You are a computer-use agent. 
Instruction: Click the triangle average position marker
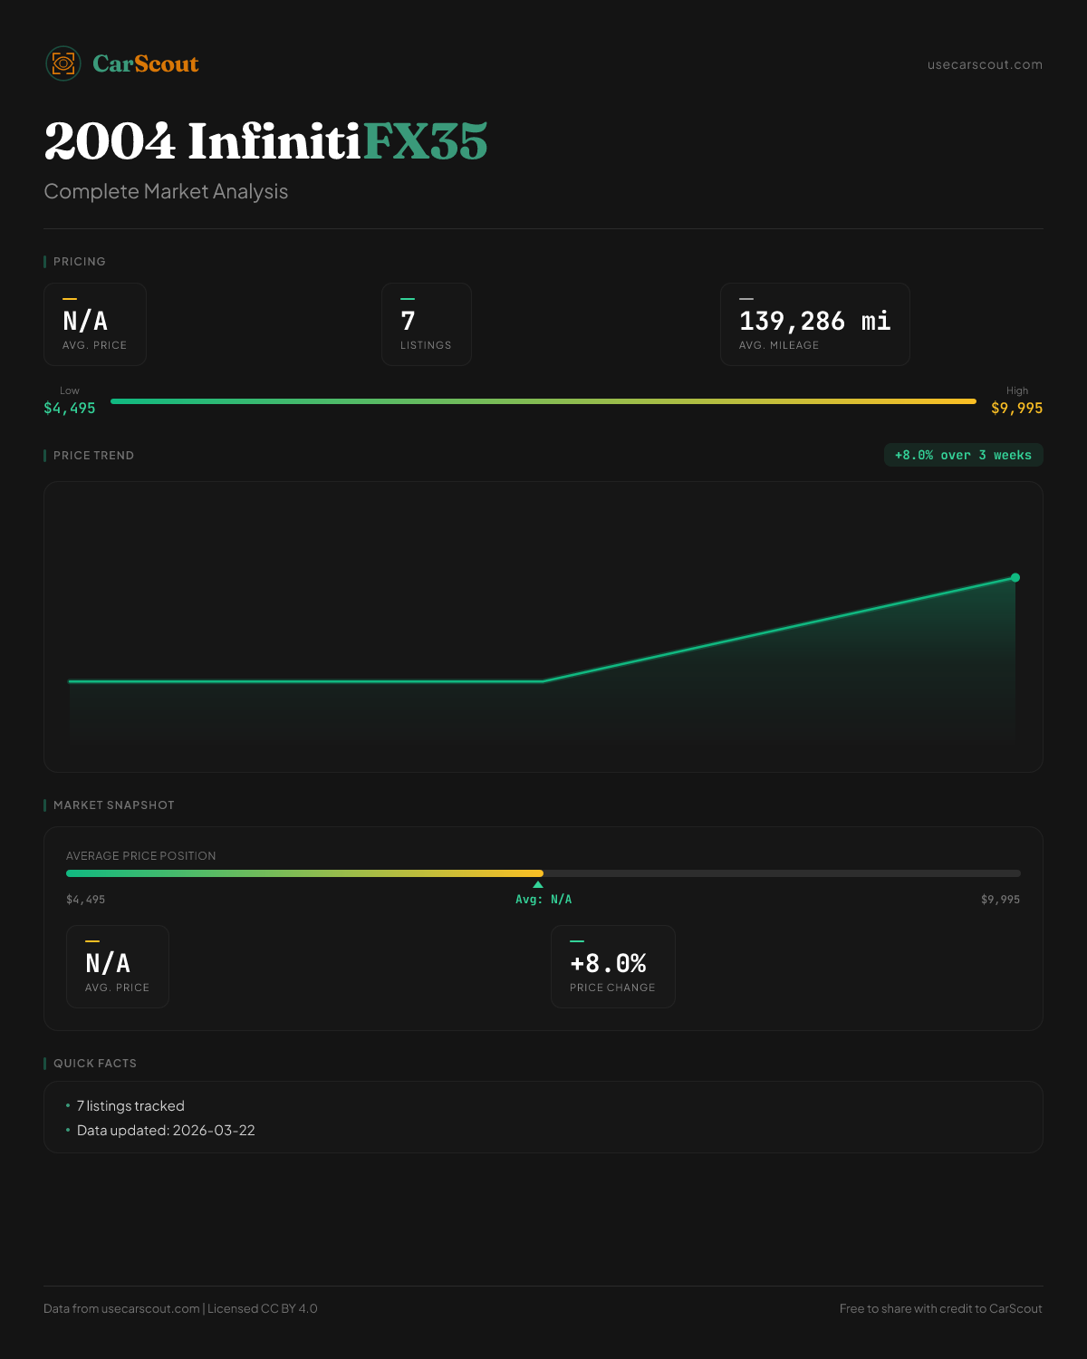point(538,884)
